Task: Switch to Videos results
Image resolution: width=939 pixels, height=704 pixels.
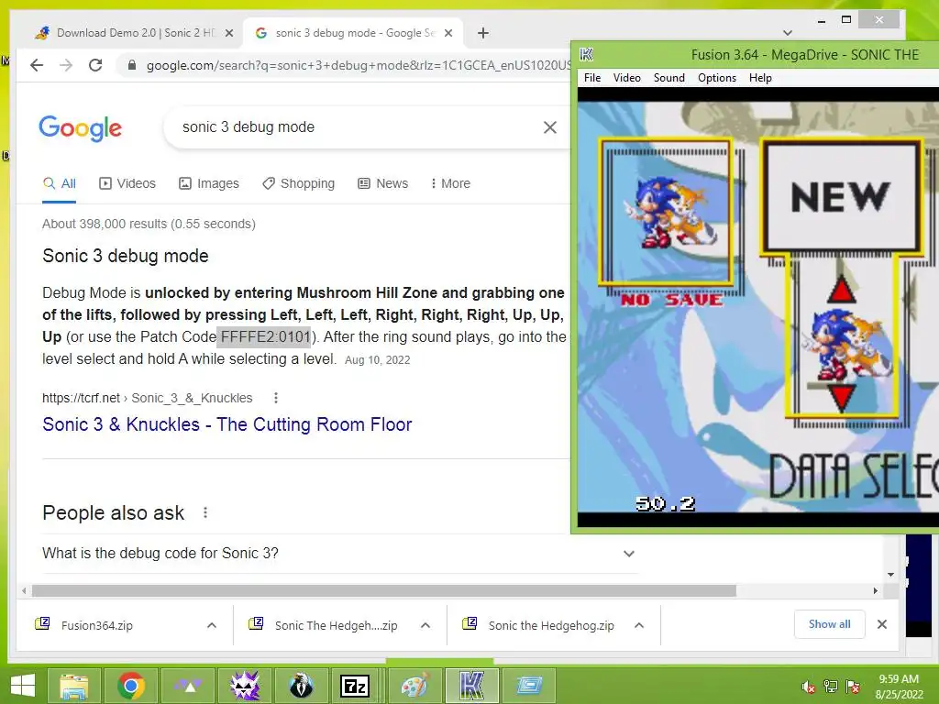Action: click(127, 183)
